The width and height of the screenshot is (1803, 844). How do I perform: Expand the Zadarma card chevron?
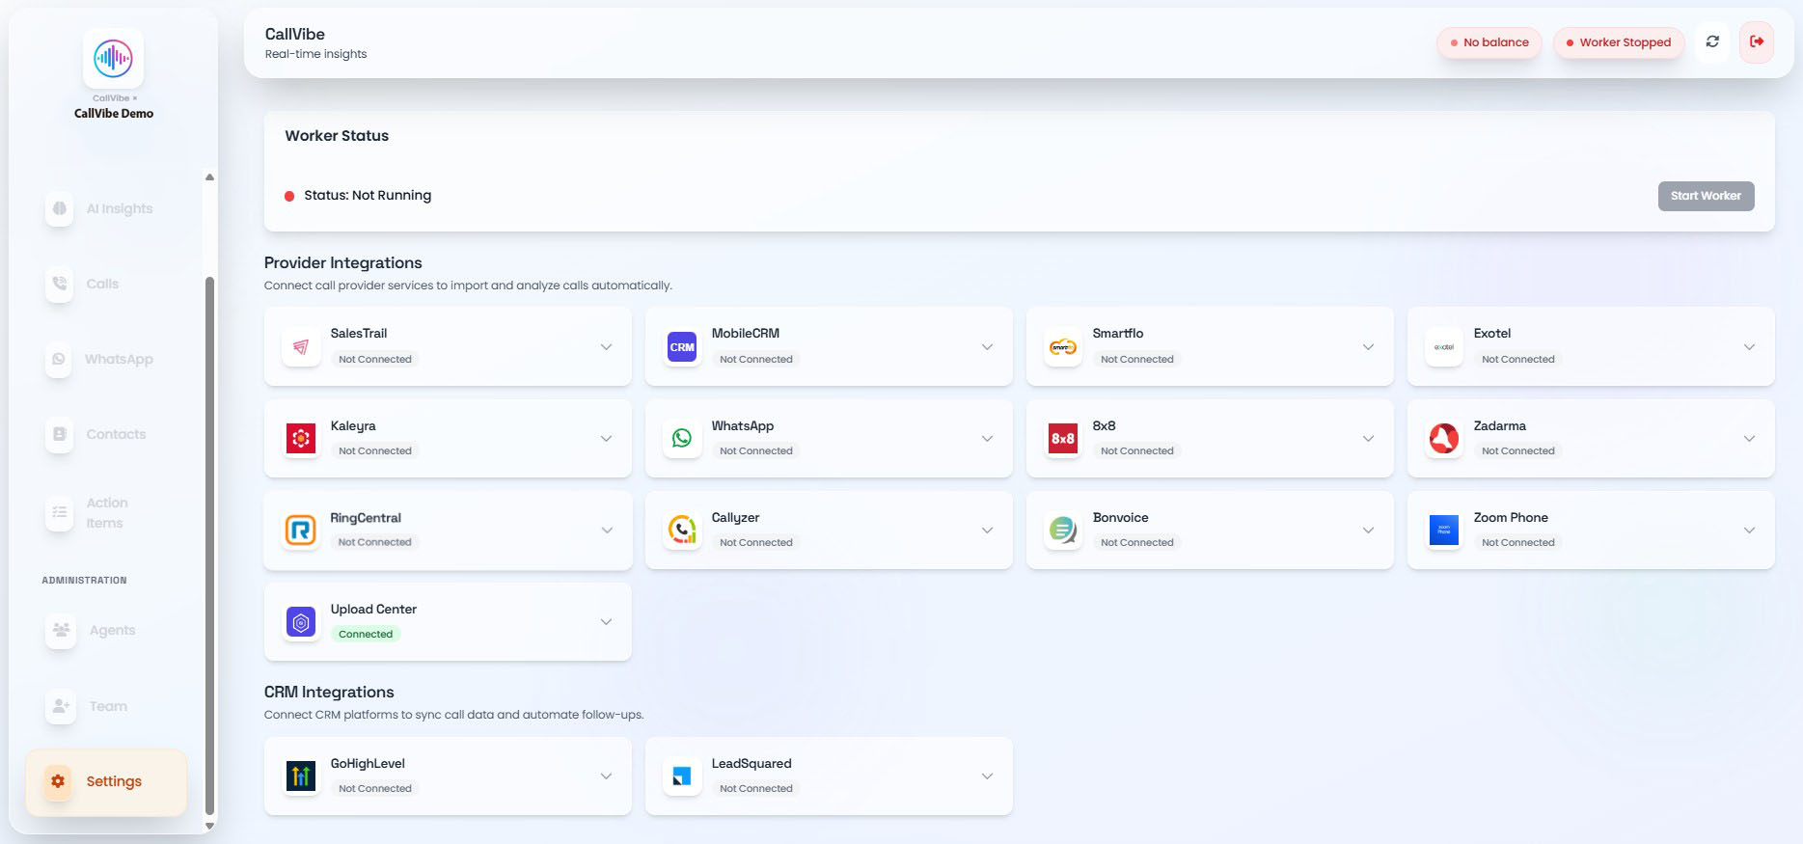(x=1749, y=439)
